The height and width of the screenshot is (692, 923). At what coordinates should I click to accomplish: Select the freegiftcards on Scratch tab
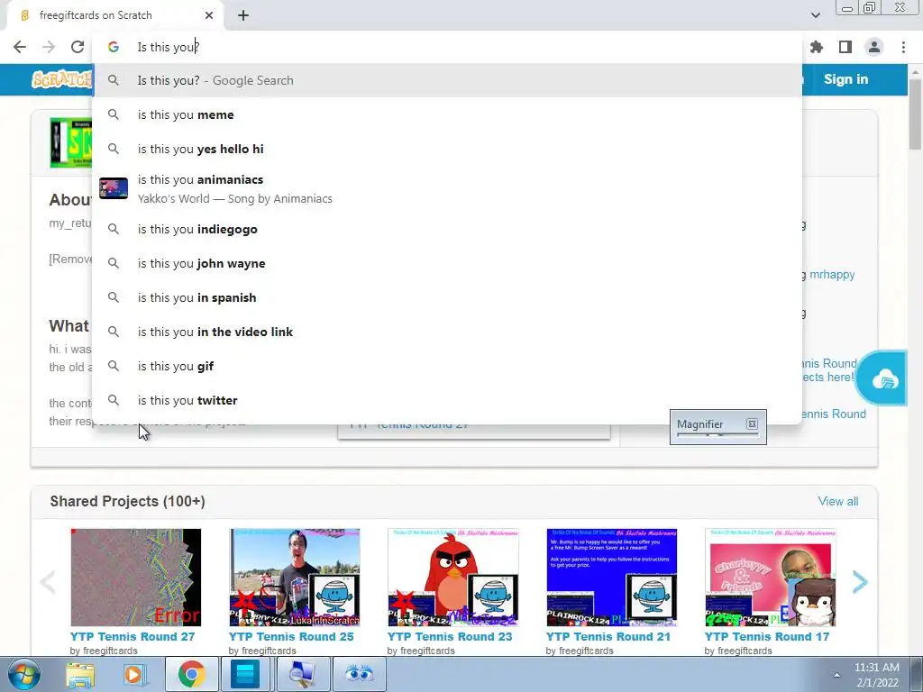click(115, 15)
